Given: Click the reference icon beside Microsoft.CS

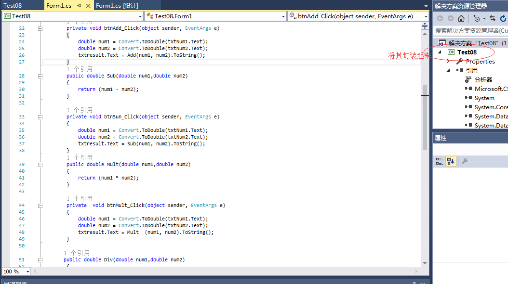Looking at the screenshot, I should tap(468, 88).
